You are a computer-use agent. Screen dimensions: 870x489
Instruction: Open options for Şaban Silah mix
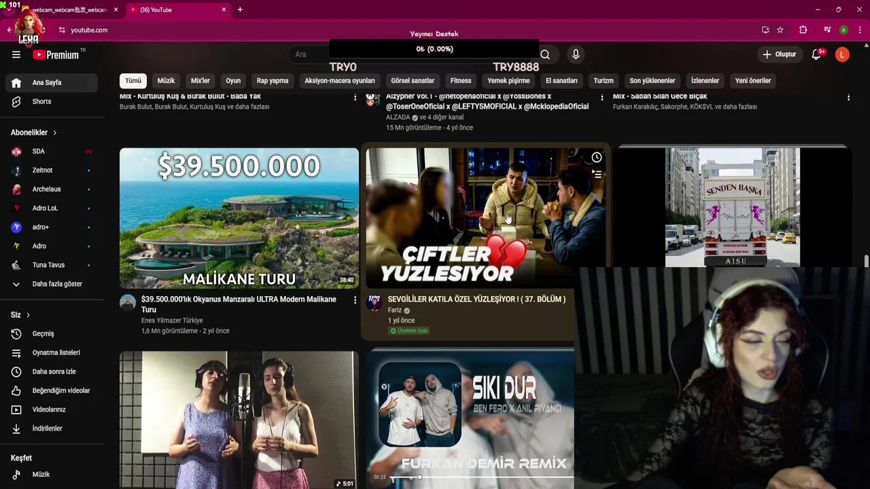click(848, 98)
